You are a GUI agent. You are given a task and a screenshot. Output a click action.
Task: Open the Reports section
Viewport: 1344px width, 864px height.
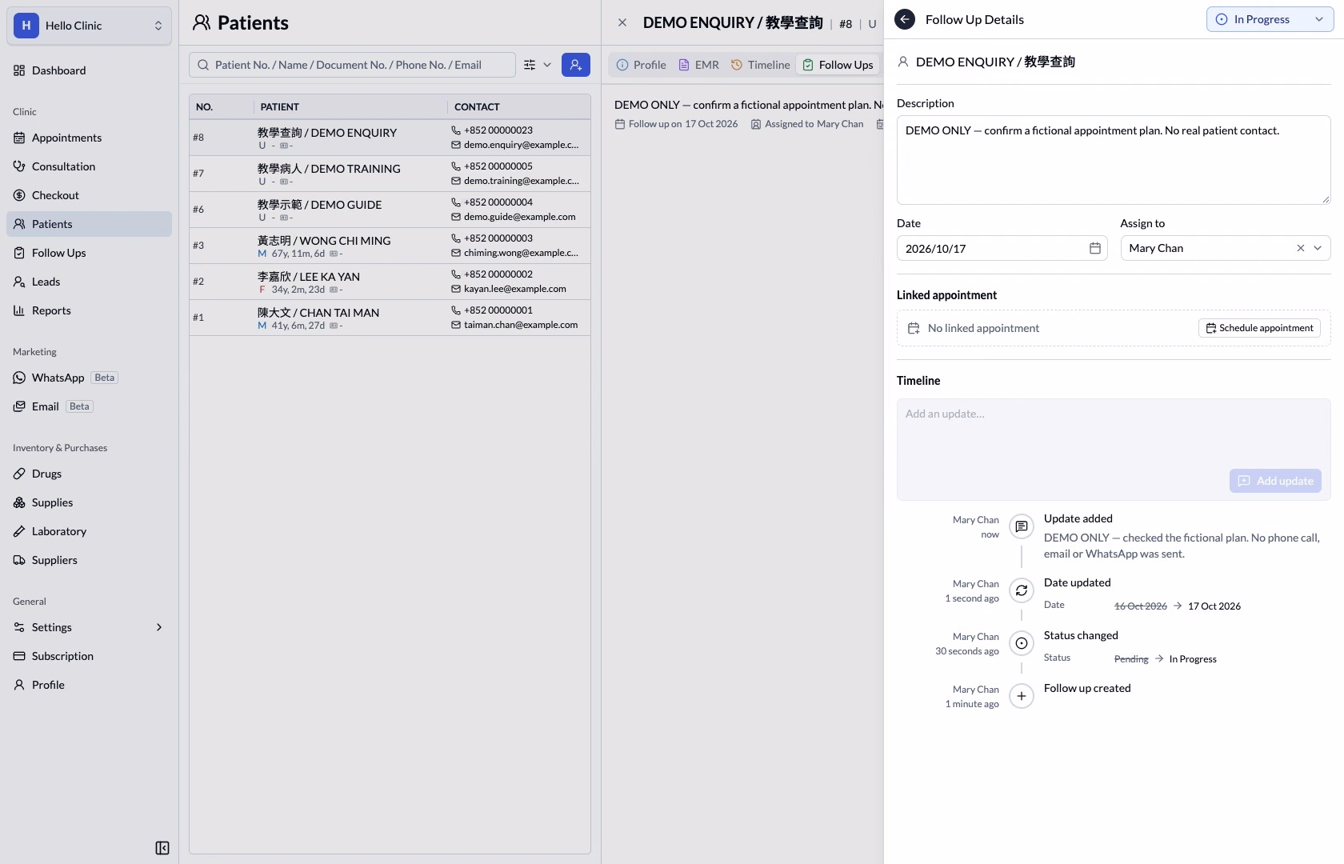point(89,310)
